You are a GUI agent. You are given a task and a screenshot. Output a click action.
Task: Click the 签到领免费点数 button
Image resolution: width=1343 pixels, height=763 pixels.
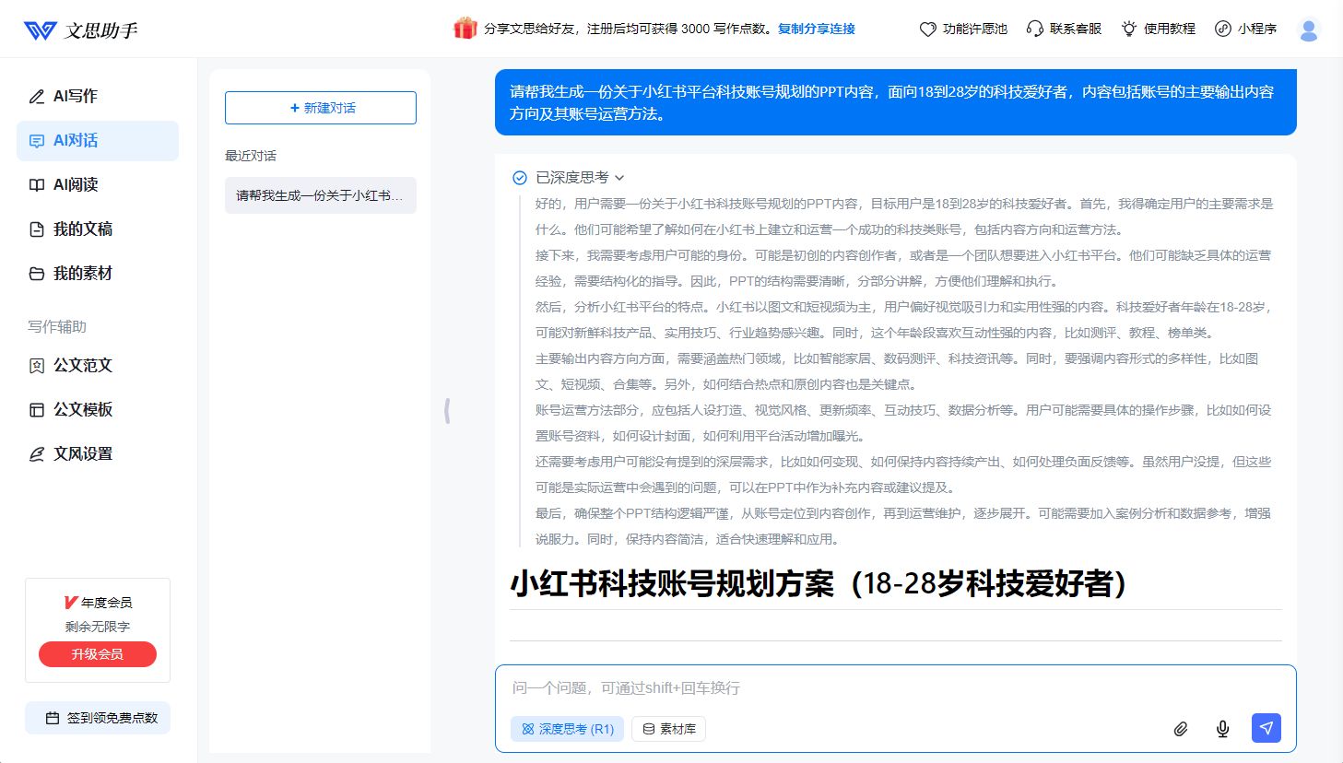(x=98, y=718)
